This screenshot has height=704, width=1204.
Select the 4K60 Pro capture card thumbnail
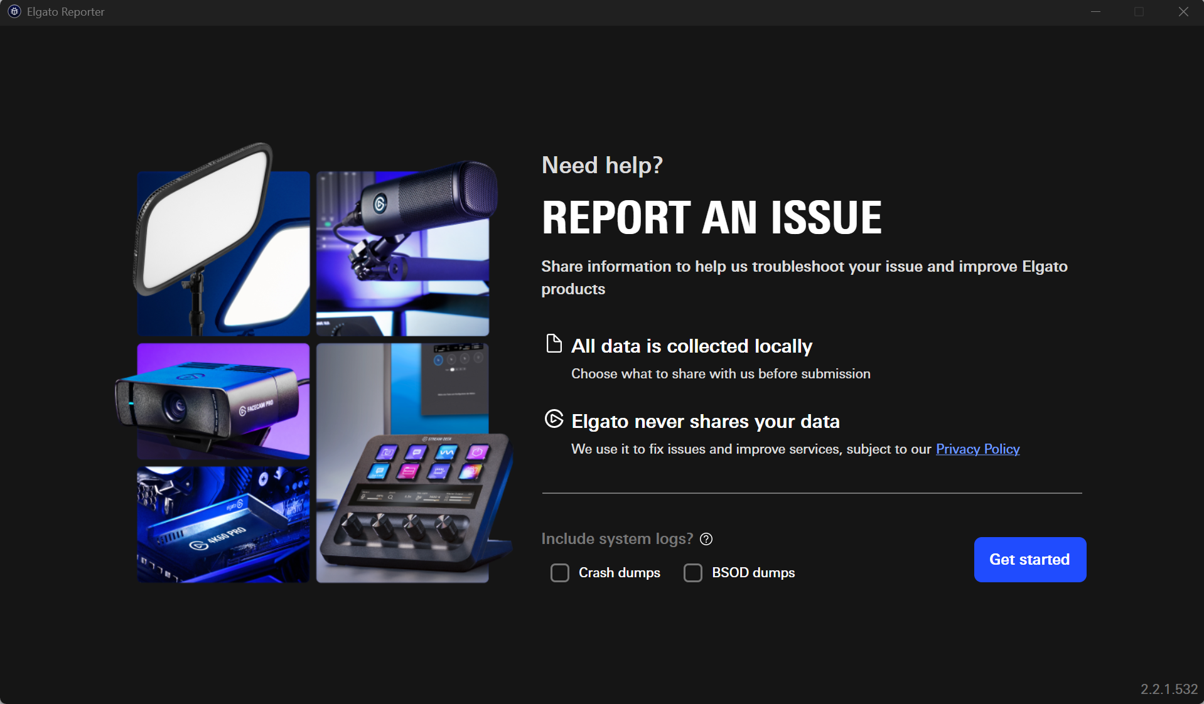(222, 524)
